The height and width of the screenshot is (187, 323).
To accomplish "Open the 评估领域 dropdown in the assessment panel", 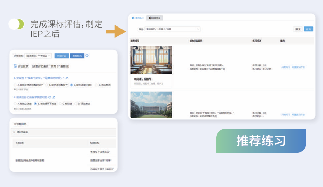I will (38, 56).
